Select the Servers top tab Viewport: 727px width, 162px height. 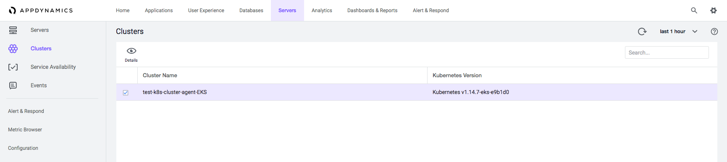287,10
